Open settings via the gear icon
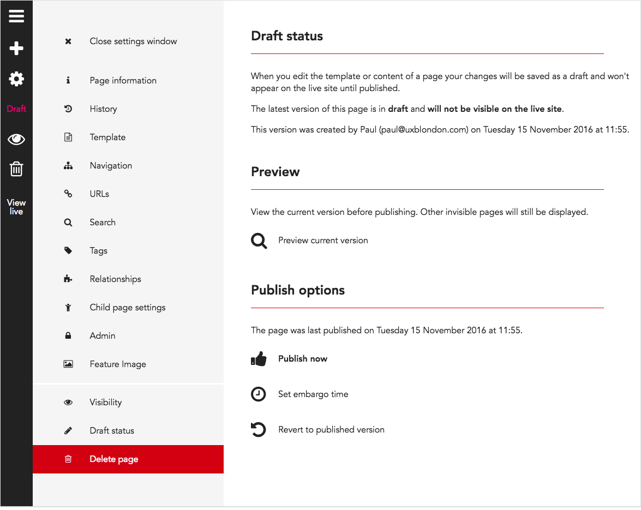 point(16,79)
